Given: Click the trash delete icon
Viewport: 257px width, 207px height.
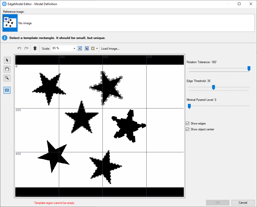Looking at the screenshot, I should 35,48.
